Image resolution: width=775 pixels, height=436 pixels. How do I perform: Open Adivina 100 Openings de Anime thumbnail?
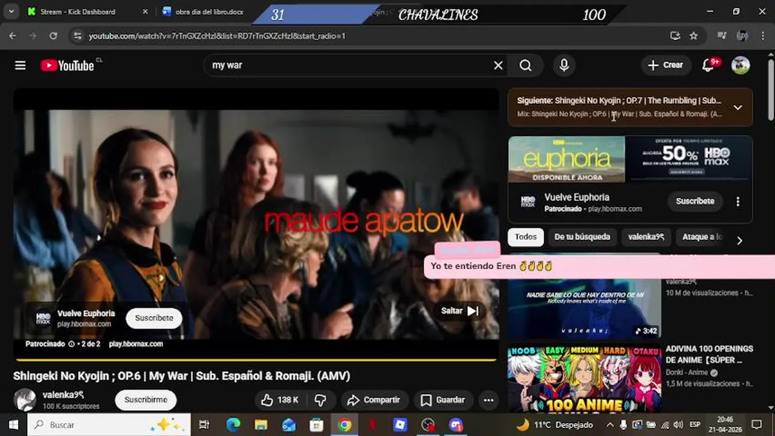[585, 379]
